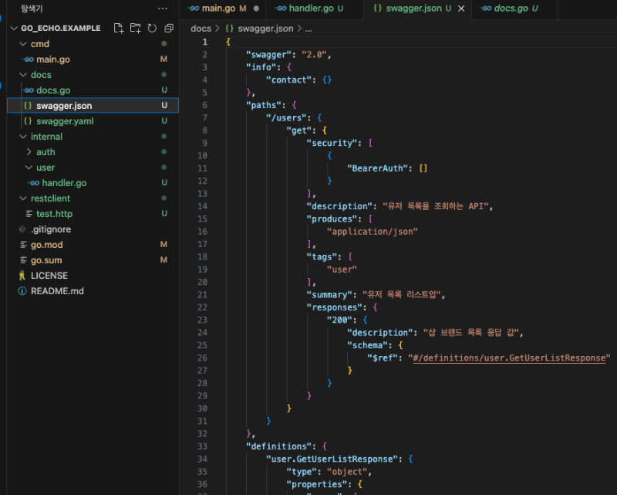617x495 pixels.
Task: Open swagger.yaml in the explorer
Action: (x=65, y=121)
